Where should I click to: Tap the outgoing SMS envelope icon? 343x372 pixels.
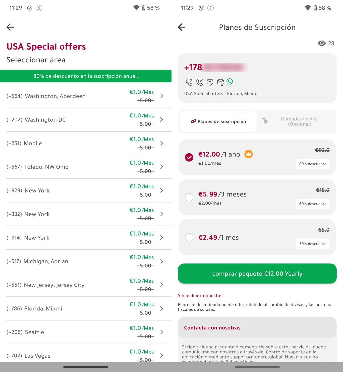210,82
